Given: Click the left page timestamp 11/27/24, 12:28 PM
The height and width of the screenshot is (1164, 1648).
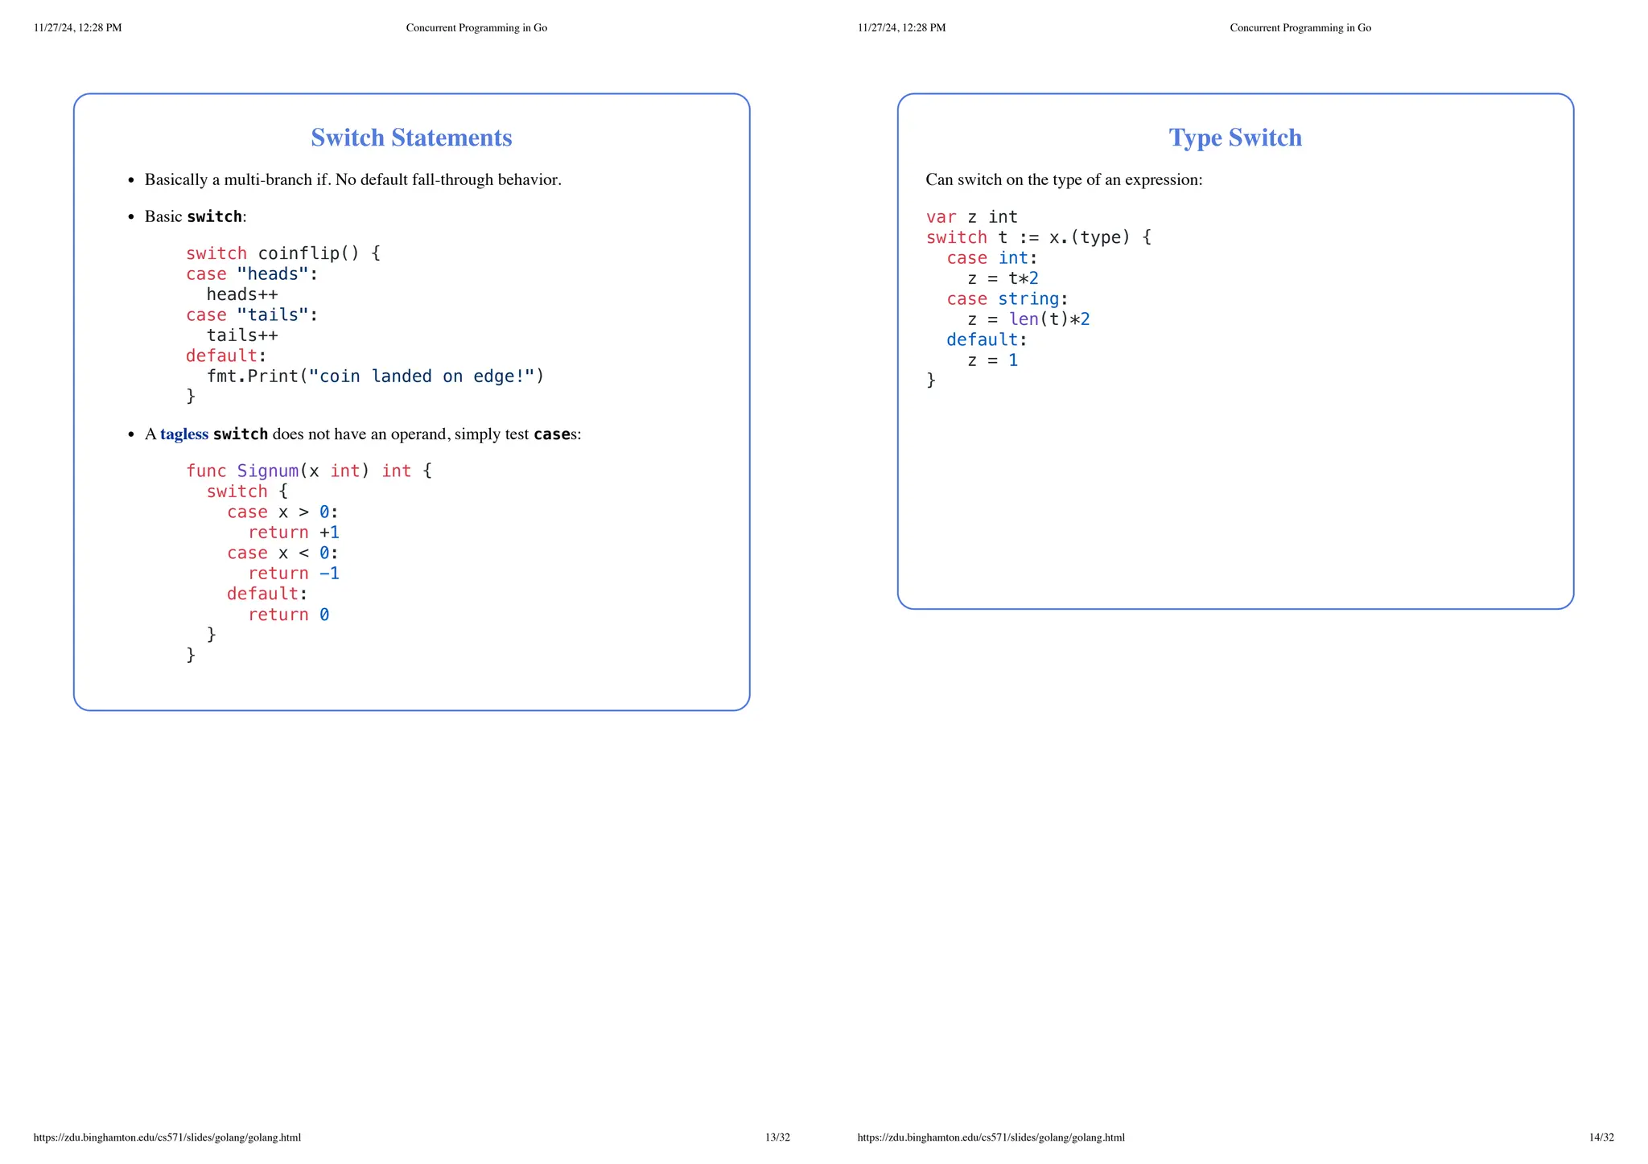Looking at the screenshot, I should tap(78, 27).
